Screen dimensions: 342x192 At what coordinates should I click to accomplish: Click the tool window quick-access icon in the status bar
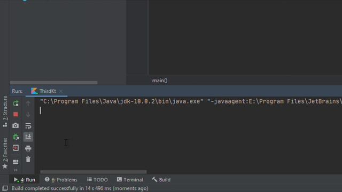point(5,188)
